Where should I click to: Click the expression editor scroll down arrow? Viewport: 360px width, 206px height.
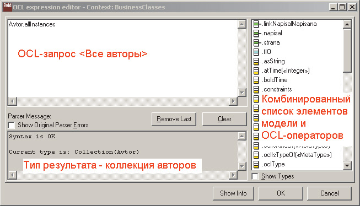click(242, 93)
